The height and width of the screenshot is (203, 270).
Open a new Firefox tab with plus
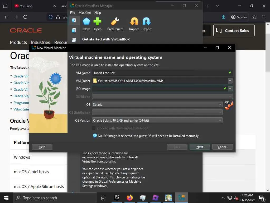[x=207, y=6]
